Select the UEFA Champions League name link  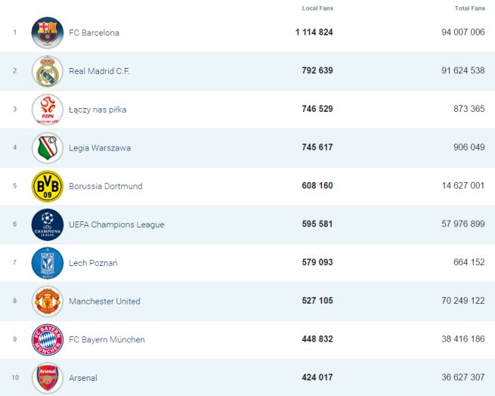pyautogui.click(x=116, y=224)
